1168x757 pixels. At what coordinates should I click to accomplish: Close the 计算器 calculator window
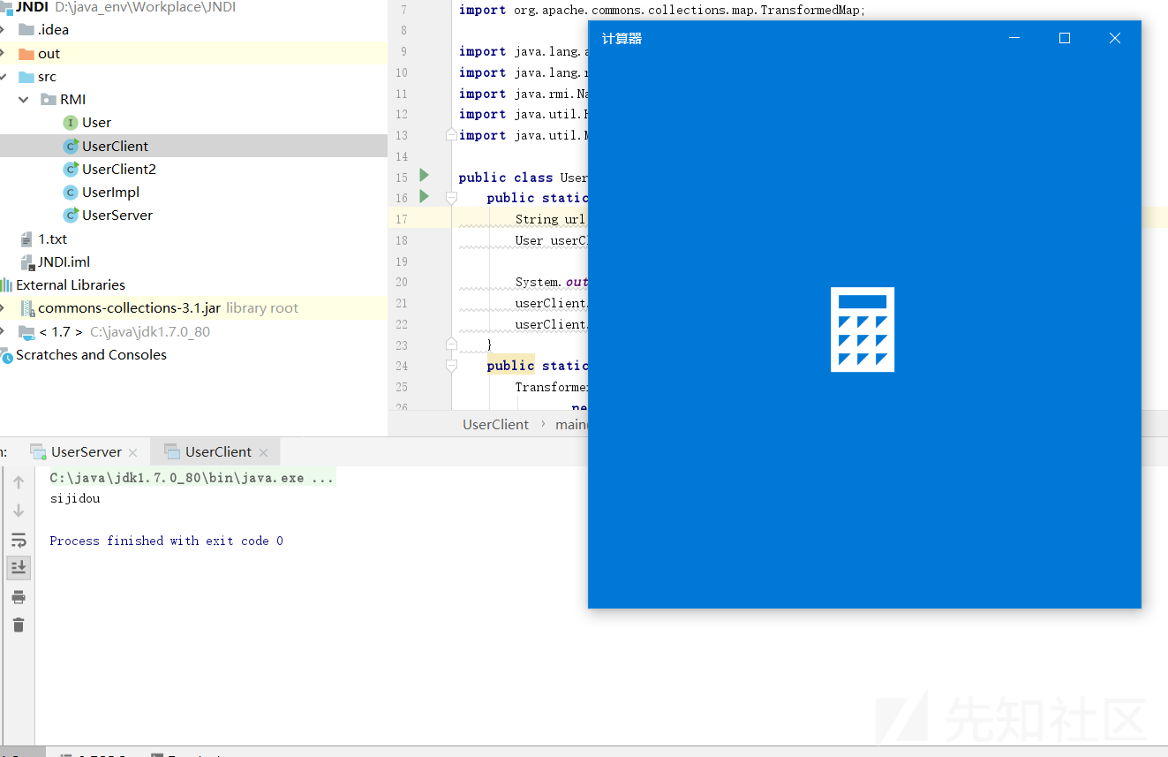(1115, 38)
